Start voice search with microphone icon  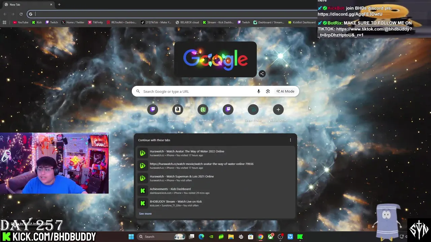point(259,91)
